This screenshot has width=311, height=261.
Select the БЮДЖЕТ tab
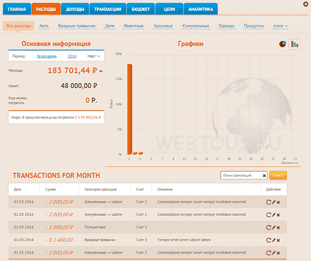click(140, 9)
